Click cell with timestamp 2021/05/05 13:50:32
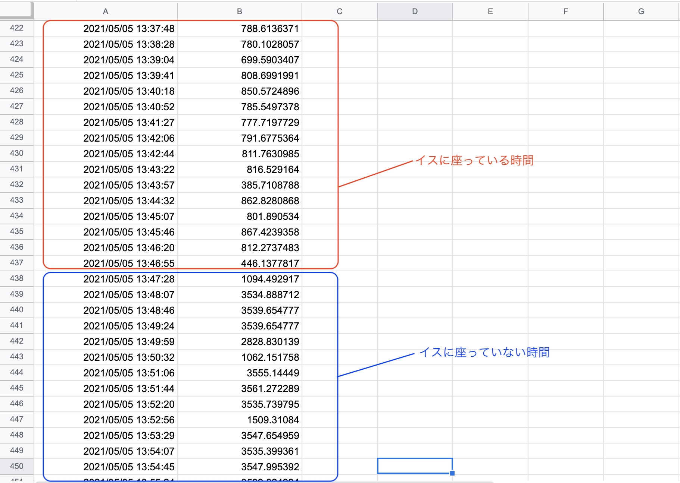 pyautogui.click(x=129, y=357)
